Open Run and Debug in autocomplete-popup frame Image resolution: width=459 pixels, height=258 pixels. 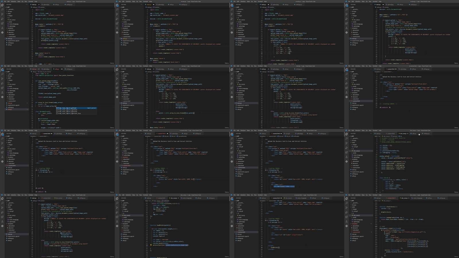(x=2, y=83)
